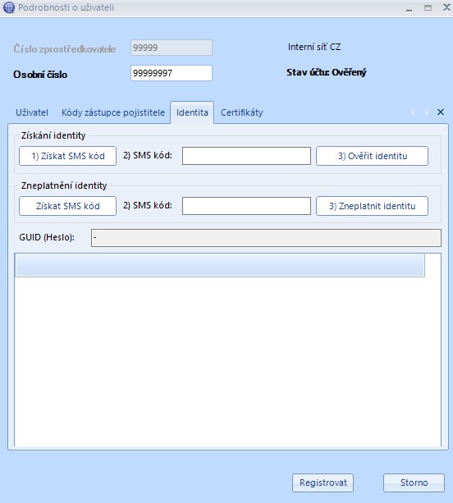The image size is (453, 503).
Task: Click the globe application icon in title bar
Action: pos(9,7)
